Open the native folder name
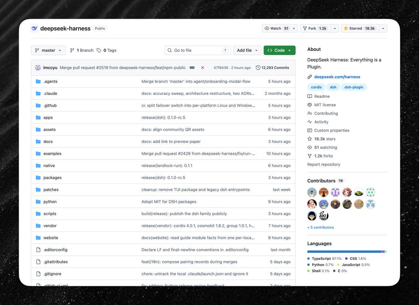This screenshot has height=305, width=419. [x=49, y=165]
